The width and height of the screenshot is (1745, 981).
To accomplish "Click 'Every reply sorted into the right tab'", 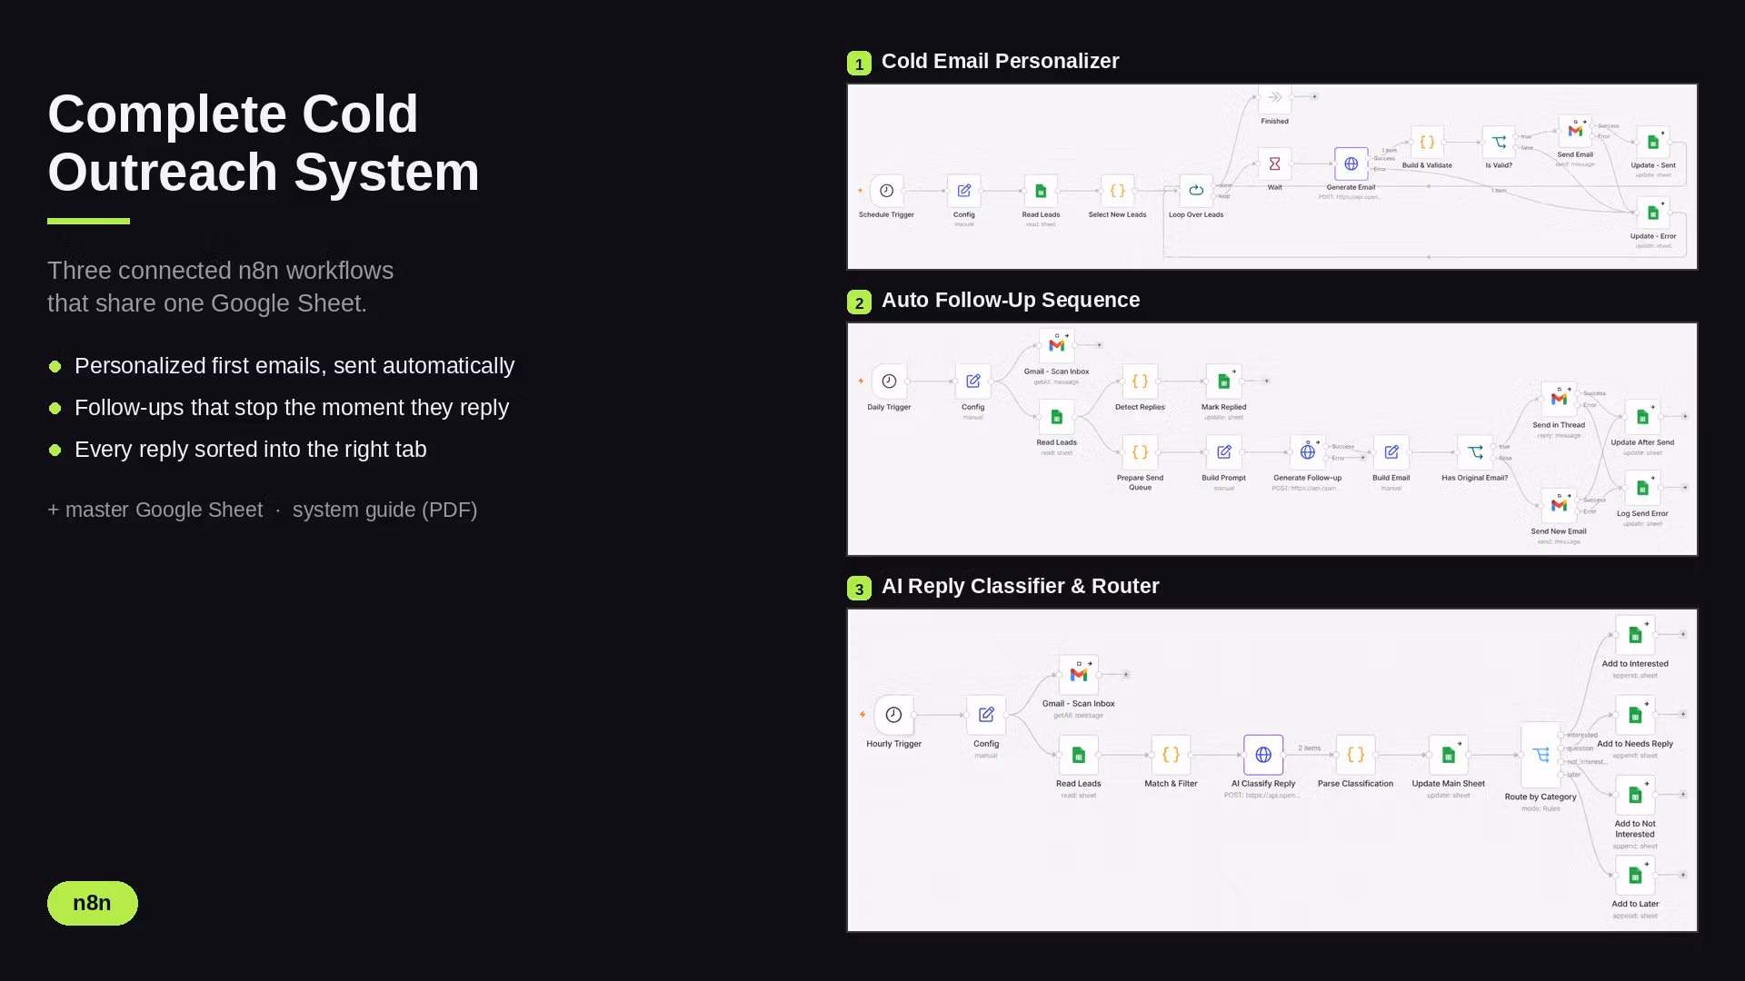I will click(x=250, y=450).
